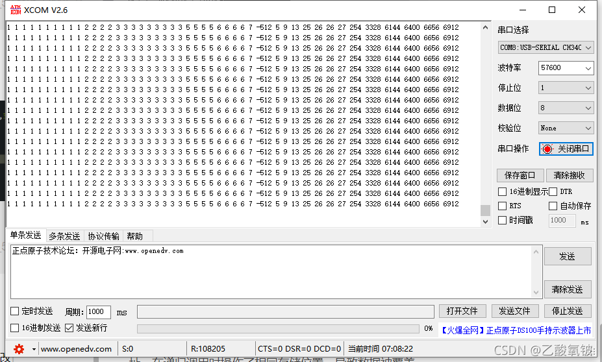The width and height of the screenshot is (602, 362).
Task: Click the receive area scroll down arrow
Action: click(485, 222)
